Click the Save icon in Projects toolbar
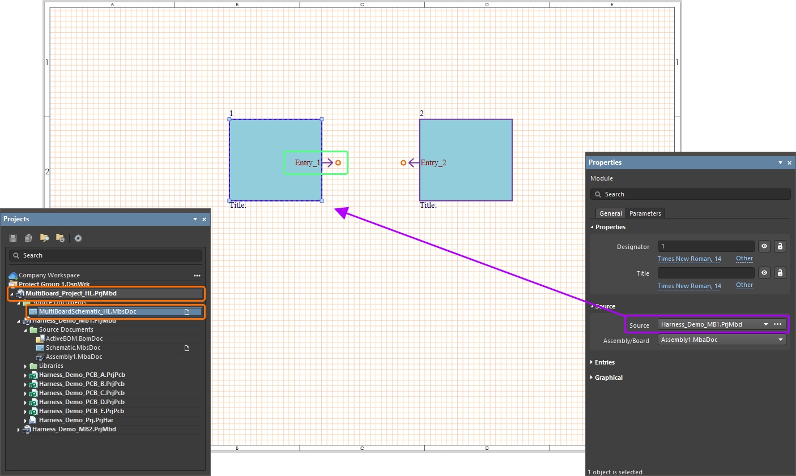The width and height of the screenshot is (796, 476). click(x=13, y=238)
